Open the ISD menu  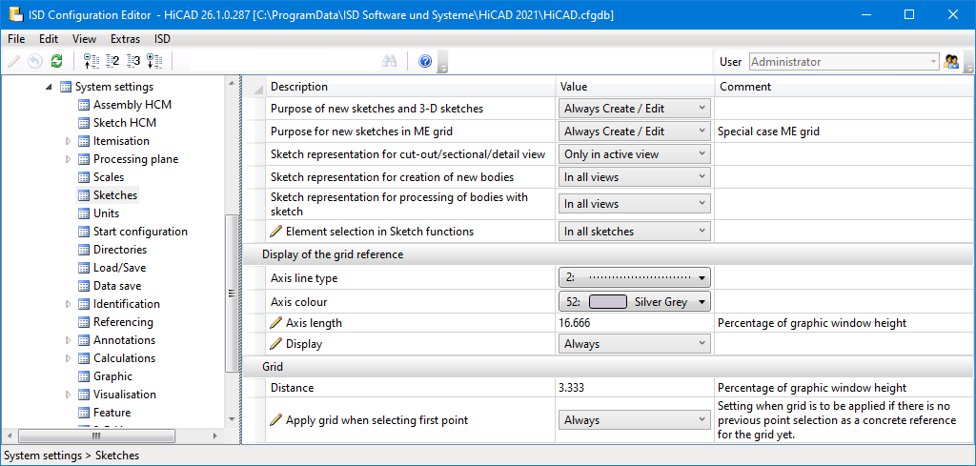click(x=163, y=39)
